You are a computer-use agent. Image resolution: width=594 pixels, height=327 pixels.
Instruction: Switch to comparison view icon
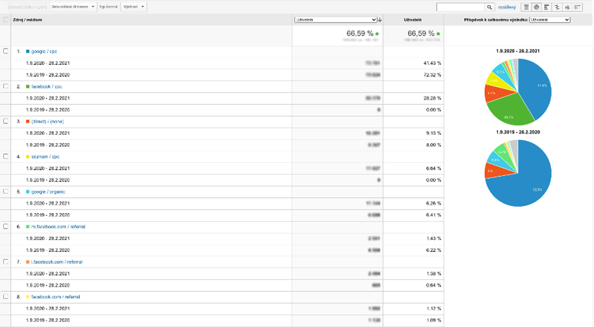pyautogui.click(x=557, y=7)
